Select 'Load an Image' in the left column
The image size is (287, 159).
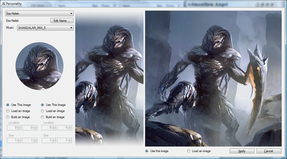[8, 111]
